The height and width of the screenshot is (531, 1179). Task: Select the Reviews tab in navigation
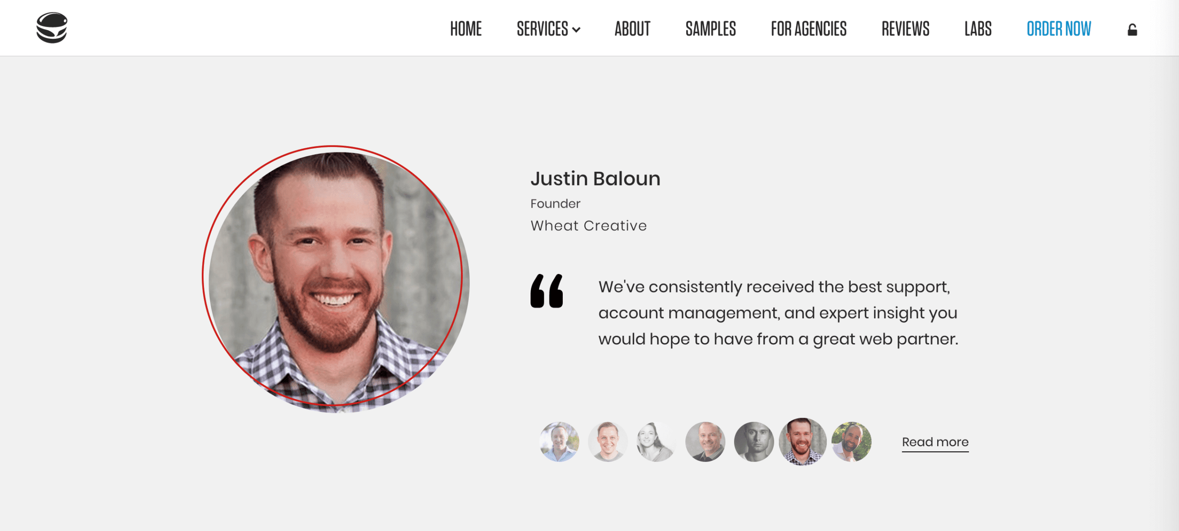coord(906,28)
